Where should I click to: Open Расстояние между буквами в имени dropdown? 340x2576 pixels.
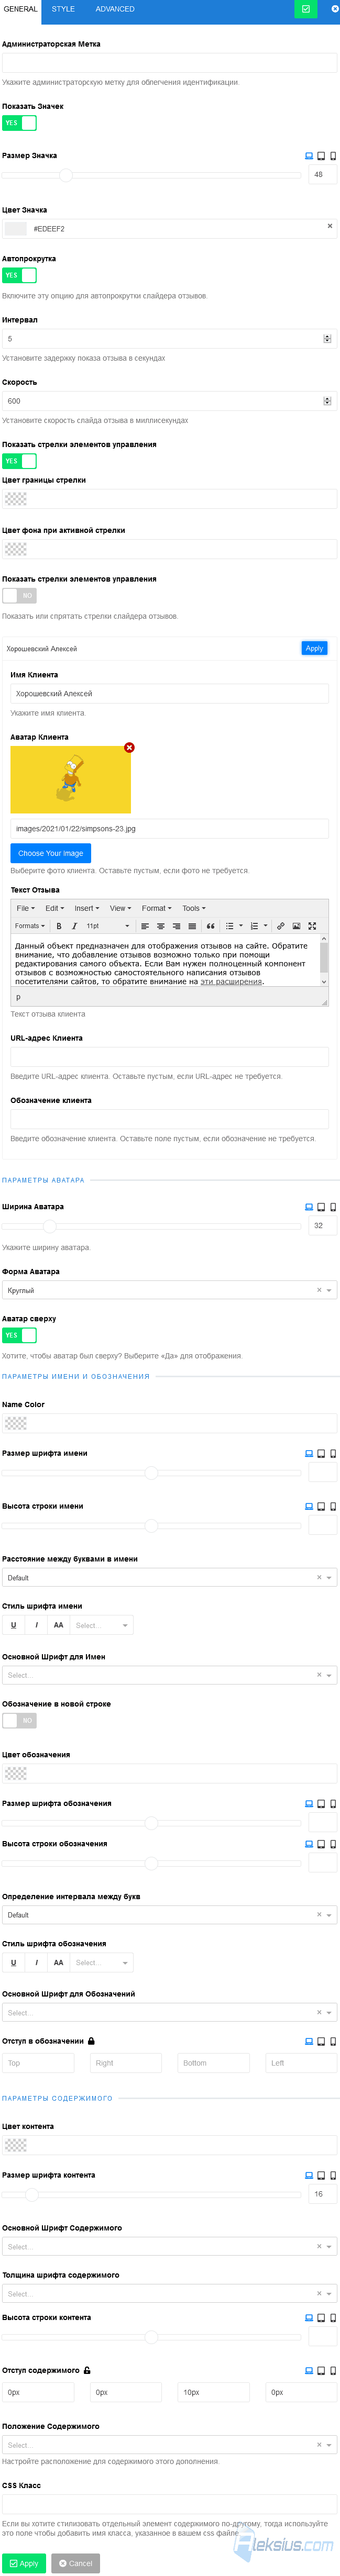click(169, 1578)
